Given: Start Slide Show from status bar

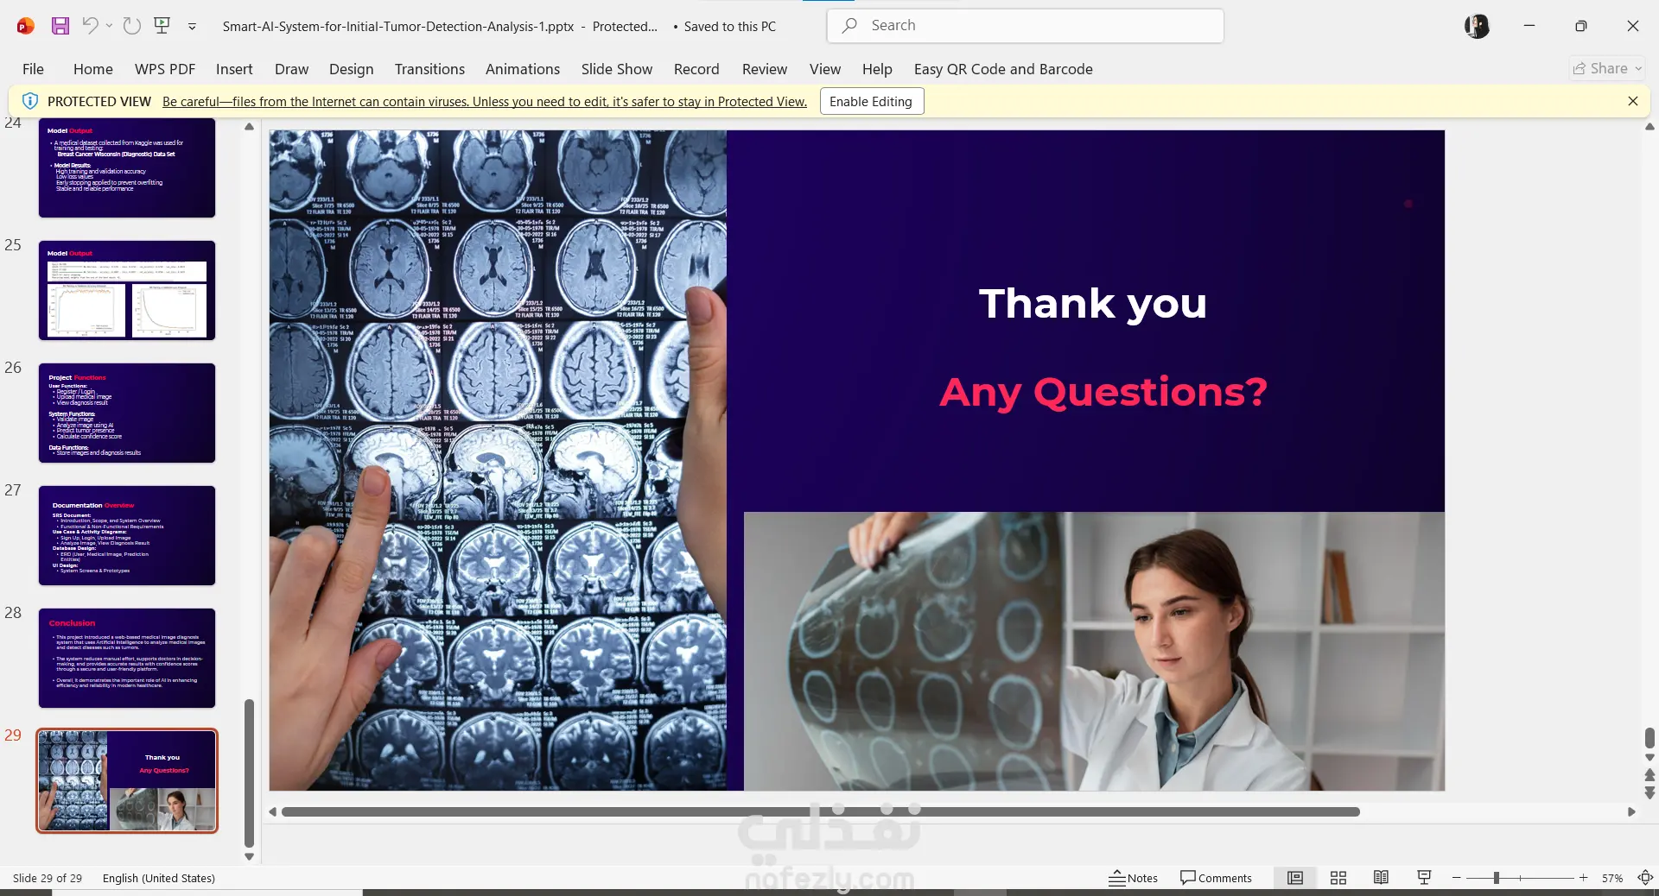Looking at the screenshot, I should [x=1425, y=878].
